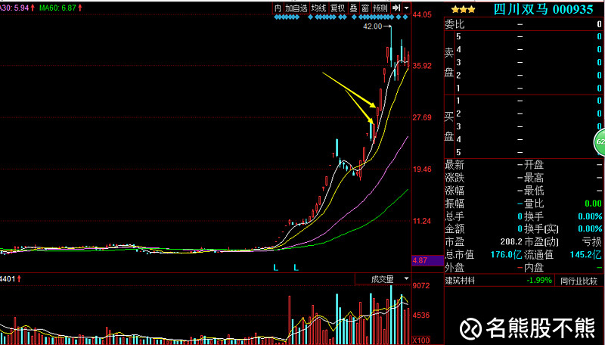Click the 流通值 145.2亿 value
This screenshot has width=605, height=345.
[585, 255]
